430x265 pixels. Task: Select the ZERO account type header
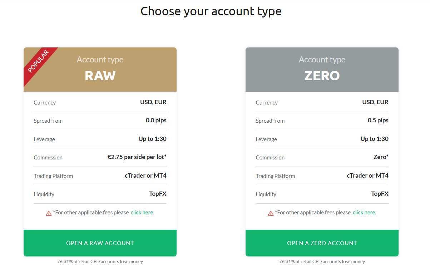322,70
